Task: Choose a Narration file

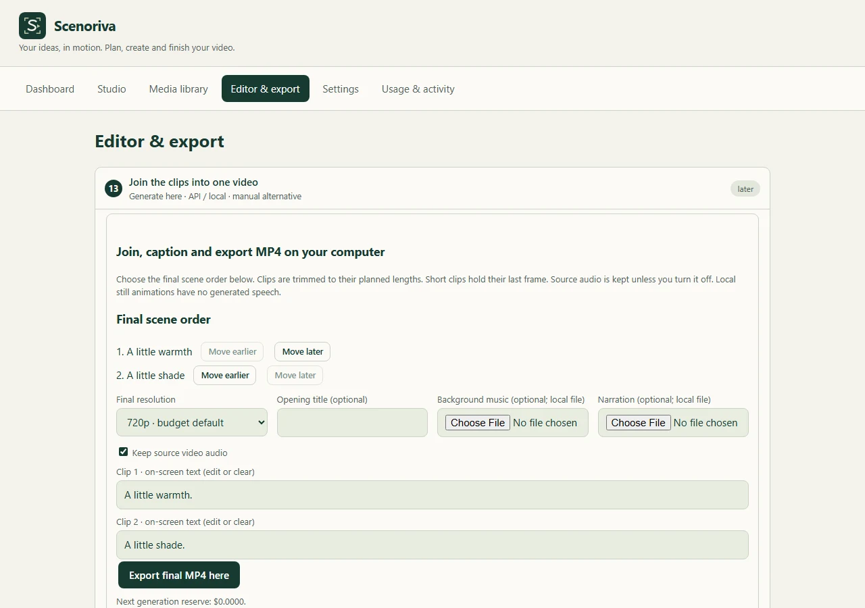Action: pyautogui.click(x=639, y=422)
